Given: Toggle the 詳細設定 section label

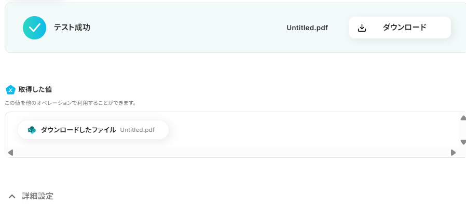Looking at the screenshot, I should 37,196.
